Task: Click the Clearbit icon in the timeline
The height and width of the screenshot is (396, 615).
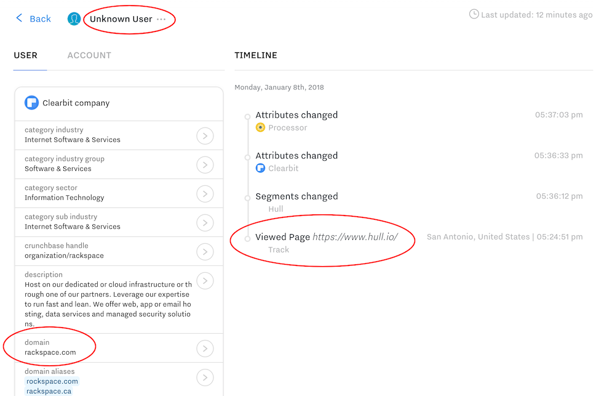Action: click(x=260, y=168)
